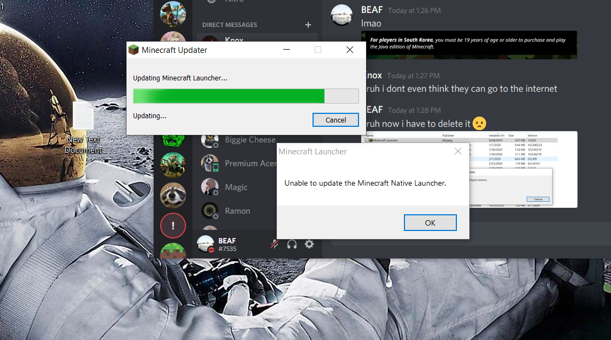Select the red exclamation mark server icon
Viewport: 611px width, 340px height.
173,226
